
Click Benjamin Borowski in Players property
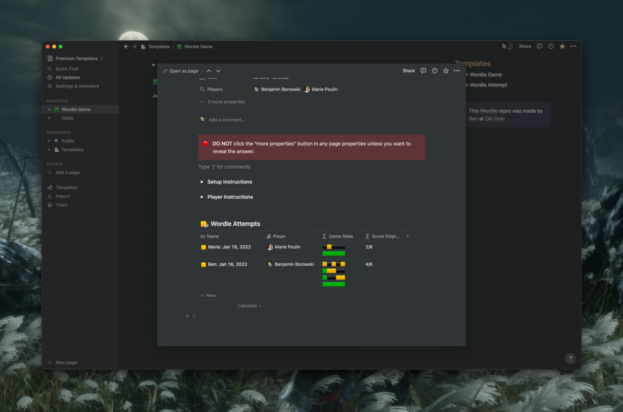(x=277, y=89)
